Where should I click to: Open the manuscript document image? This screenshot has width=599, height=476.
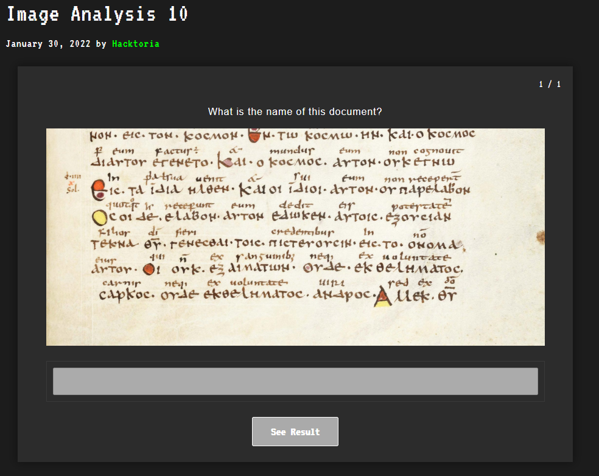[x=295, y=237]
